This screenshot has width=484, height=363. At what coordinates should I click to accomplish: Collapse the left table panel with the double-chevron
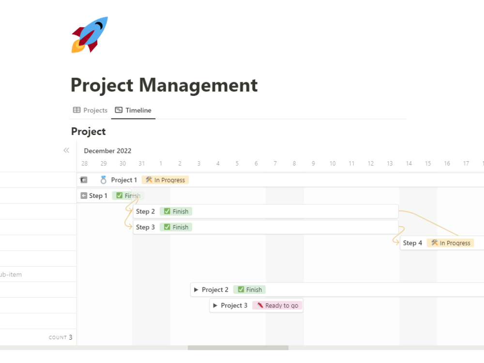(x=66, y=150)
